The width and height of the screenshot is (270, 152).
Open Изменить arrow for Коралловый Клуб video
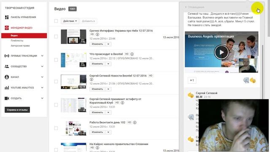(x=108, y=113)
